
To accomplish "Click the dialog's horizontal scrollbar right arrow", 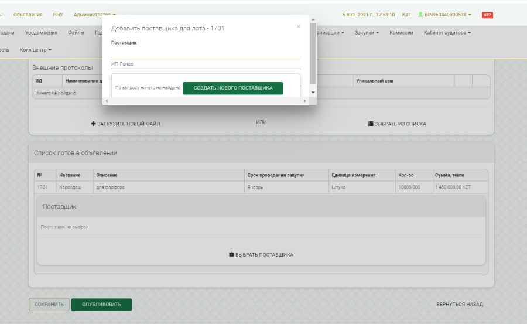I will (x=304, y=101).
